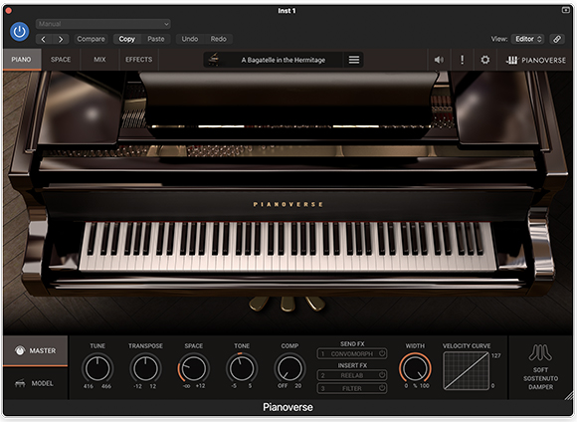Click the SOFT pedal label
Screen dimensions: 577x422
click(x=540, y=369)
